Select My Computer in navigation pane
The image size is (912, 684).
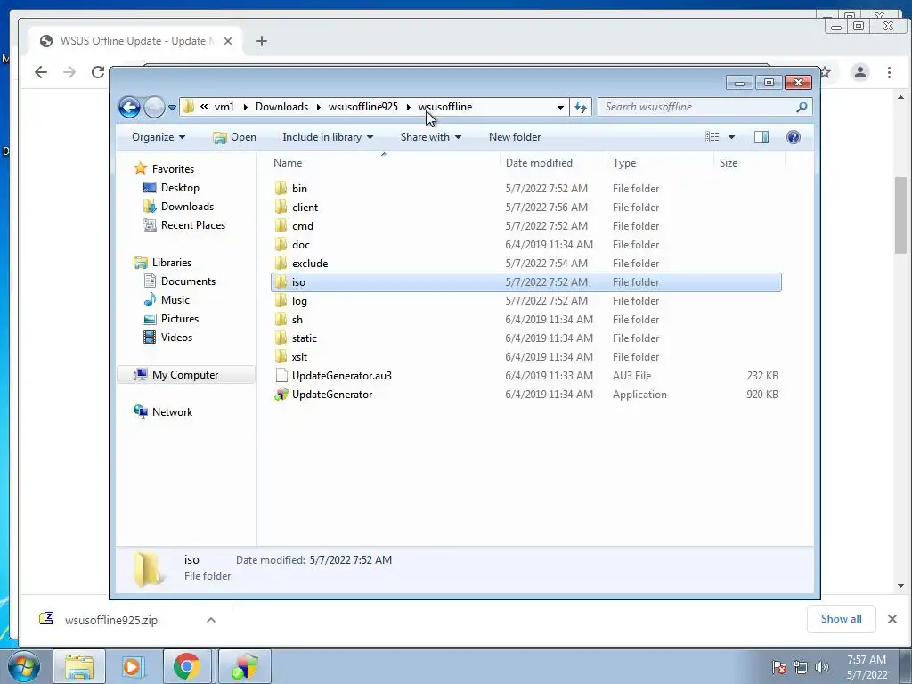pos(185,375)
